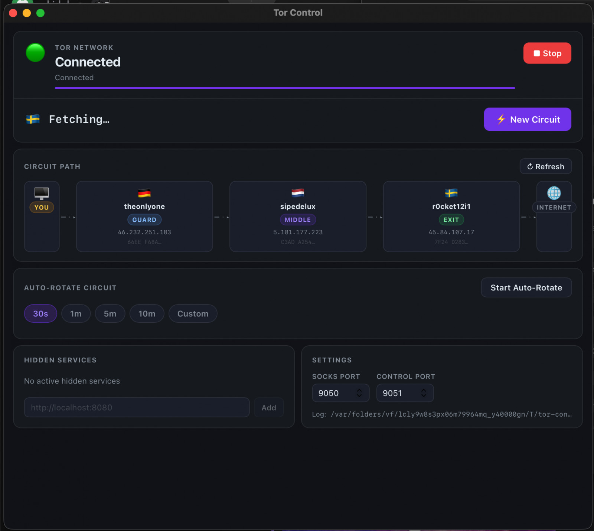Click the YOU computer monitor icon
The width and height of the screenshot is (594, 531).
point(42,193)
